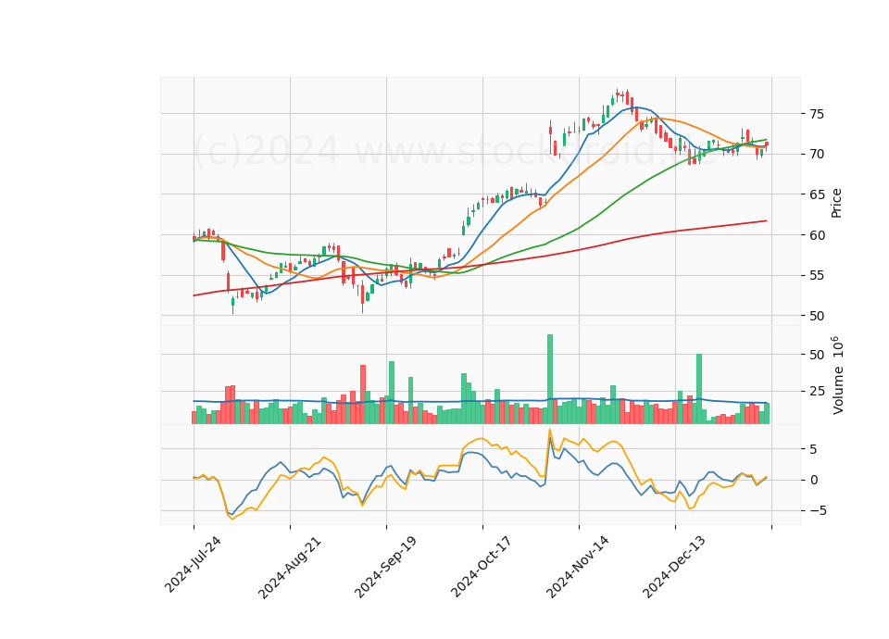Click the 60 price axis value
This screenshot has height=639, width=889.
pyautogui.click(x=817, y=234)
